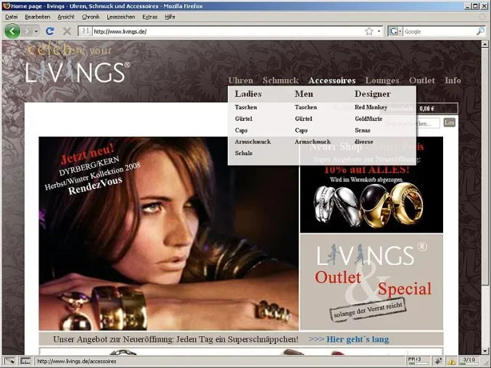491x368 pixels.
Task: Choose Armschmuck under Men
Action: click(313, 142)
